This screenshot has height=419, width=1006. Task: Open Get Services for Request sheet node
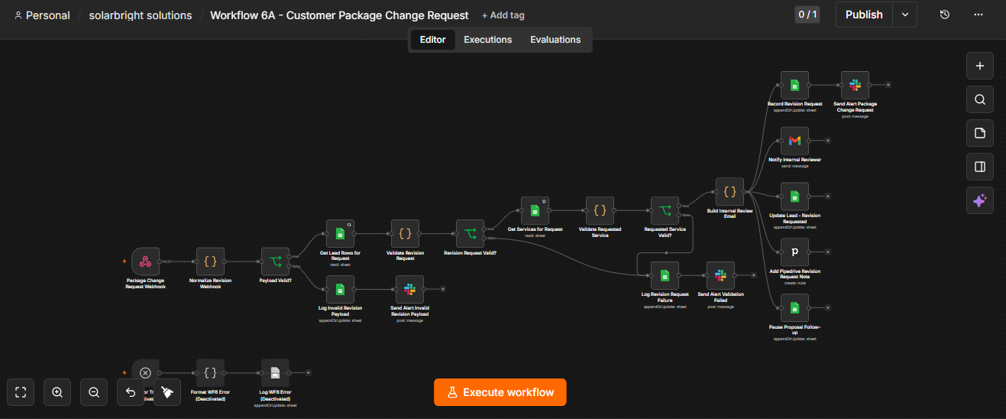tap(535, 210)
